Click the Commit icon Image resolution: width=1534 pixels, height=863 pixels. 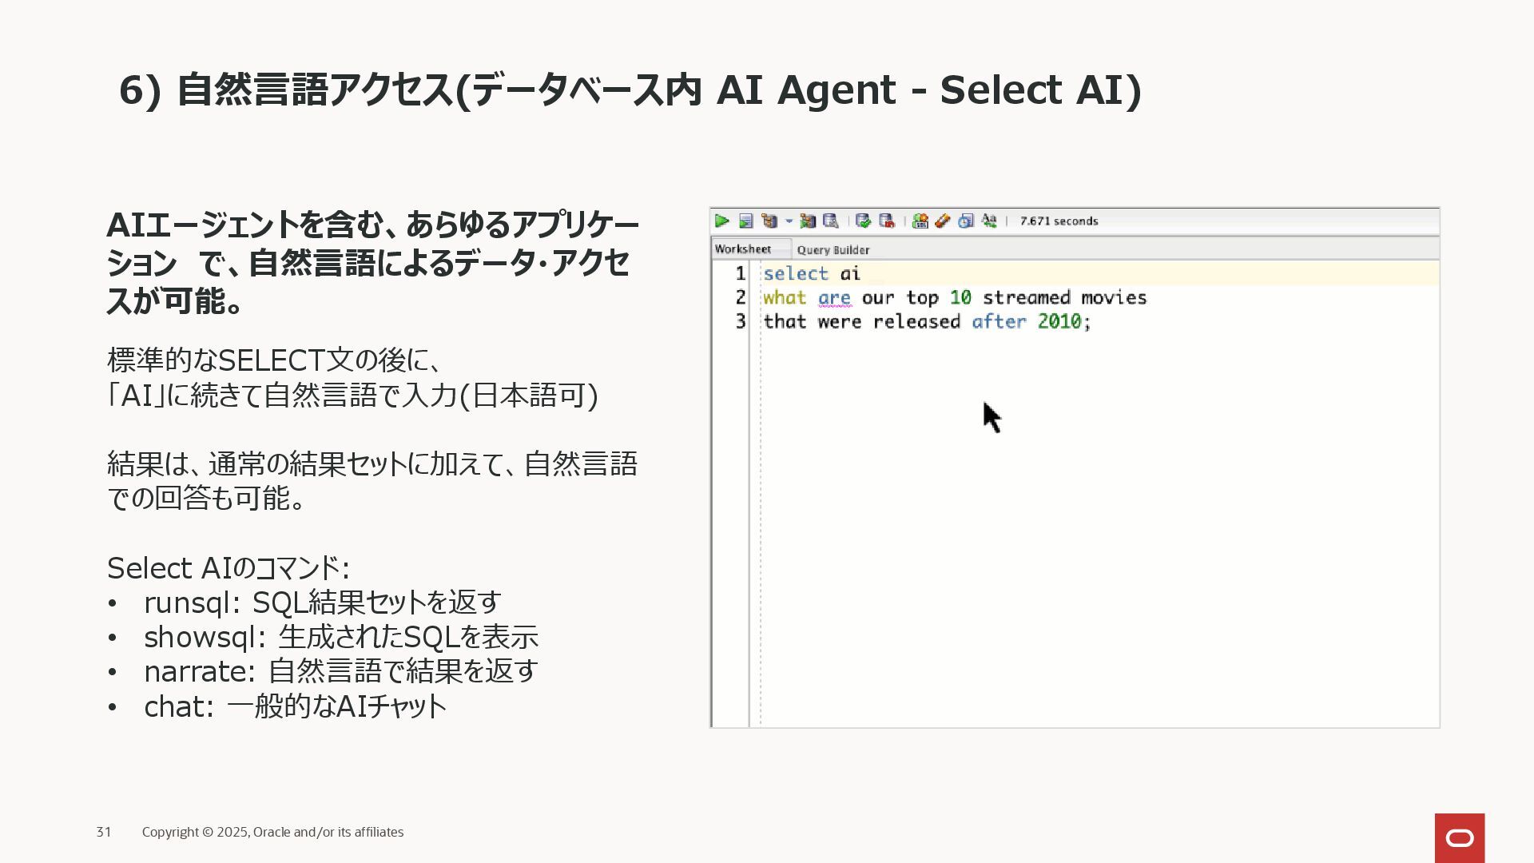click(x=863, y=221)
